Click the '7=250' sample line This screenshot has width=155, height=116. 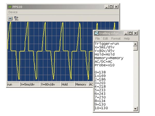(x=100, y=97)
